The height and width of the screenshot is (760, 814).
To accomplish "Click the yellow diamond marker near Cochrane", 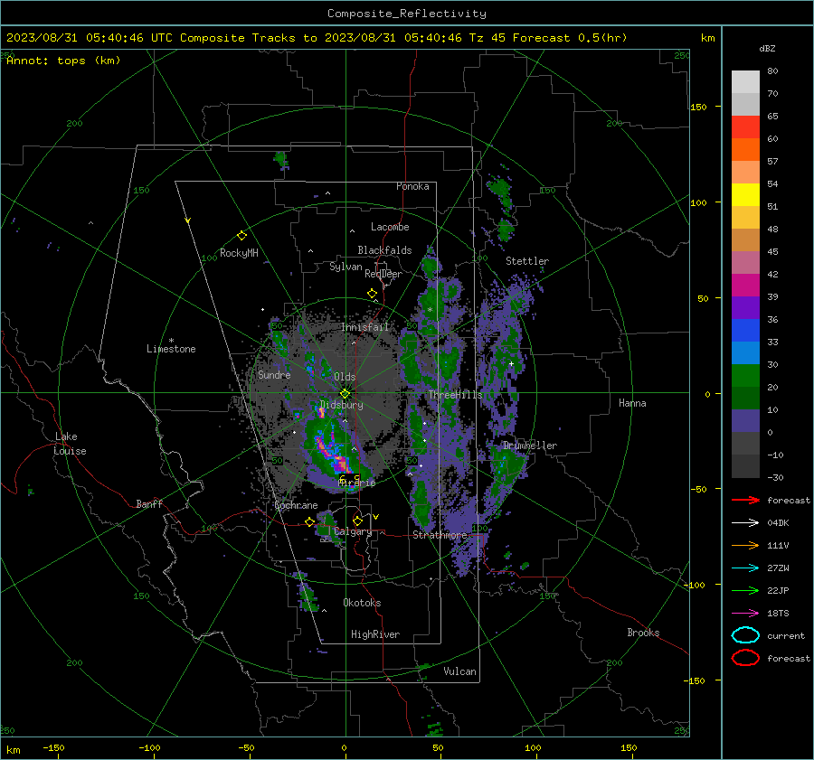I will click(x=309, y=522).
